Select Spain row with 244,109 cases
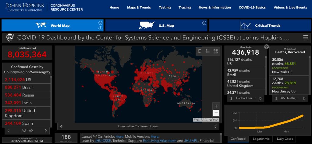This screenshot has width=312, height=144. tap(26, 123)
